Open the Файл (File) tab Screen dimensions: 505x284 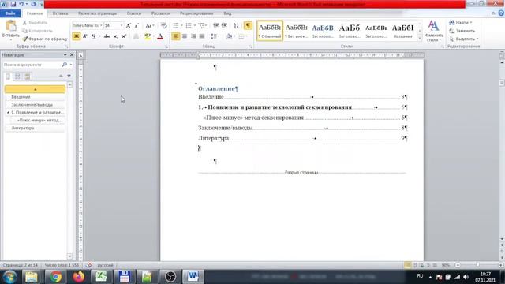(x=10, y=13)
